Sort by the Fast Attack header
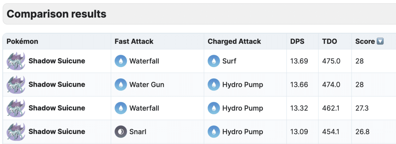 point(134,41)
